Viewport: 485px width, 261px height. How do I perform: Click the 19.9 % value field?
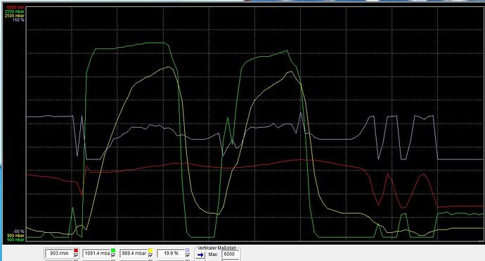171,253
